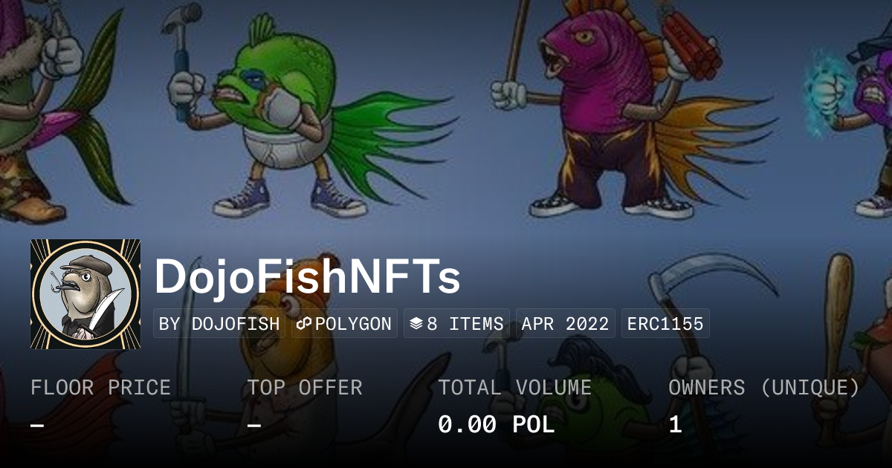Click the TOTAL VOLUME label
Screen dimensions: 892x468
(x=515, y=387)
